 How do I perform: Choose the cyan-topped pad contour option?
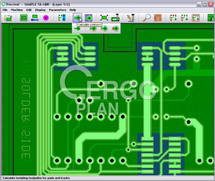click(104, 28)
